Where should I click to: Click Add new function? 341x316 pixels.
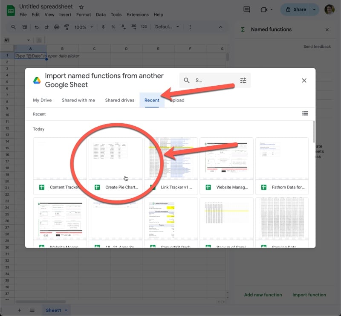[x=263, y=295]
